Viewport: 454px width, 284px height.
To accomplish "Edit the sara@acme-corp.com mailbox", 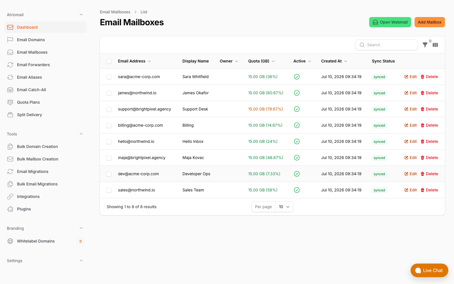I will point(411,77).
